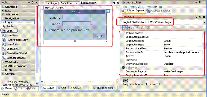Click the grayed Property Pages icon

click(x=148, y=28)
